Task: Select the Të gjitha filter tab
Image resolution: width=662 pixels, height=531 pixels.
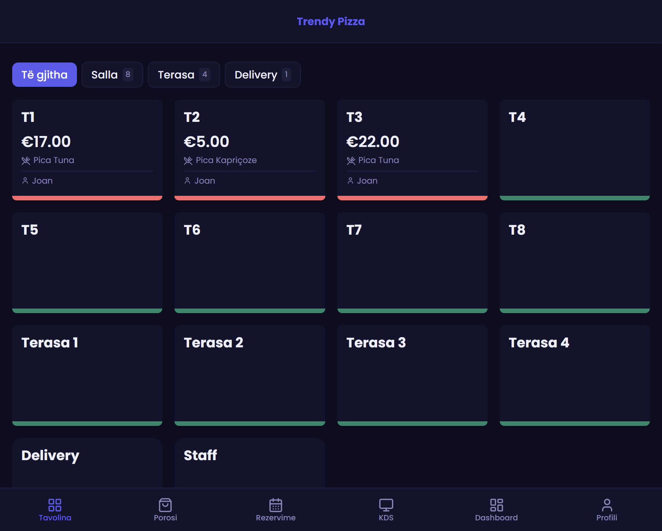Action: point(45,75)
